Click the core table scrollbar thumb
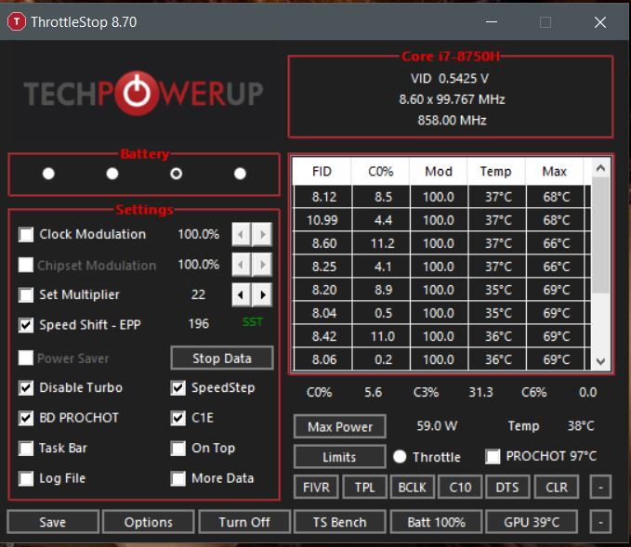Image resolution: width=631 pixels, height=547 pixels. click(601, 235)
